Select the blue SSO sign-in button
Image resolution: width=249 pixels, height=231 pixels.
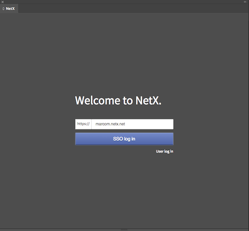click(x=124, y=139)
